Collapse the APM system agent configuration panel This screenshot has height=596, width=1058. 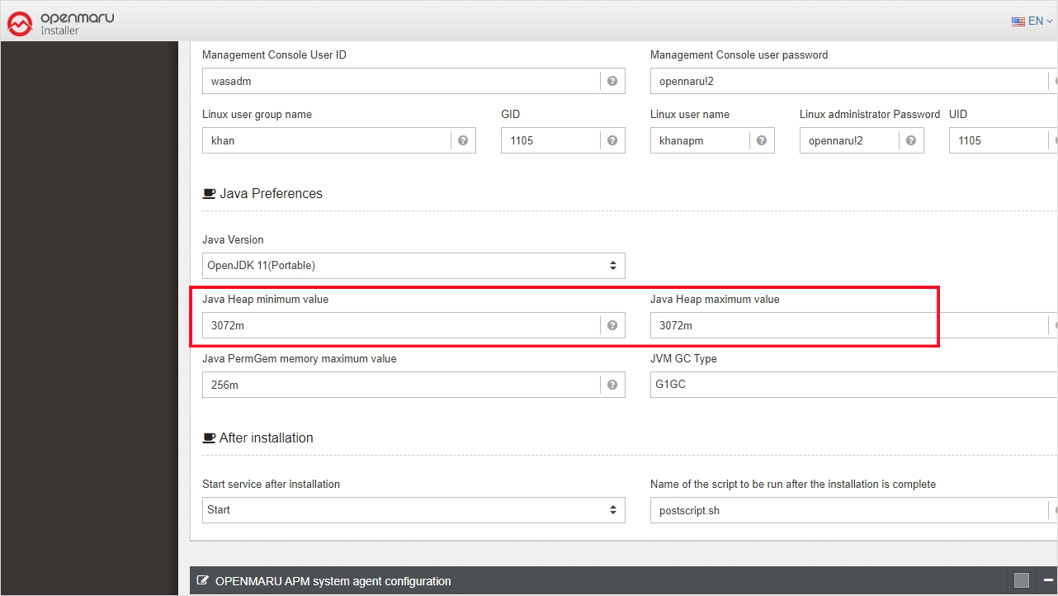click(1048, 580)
